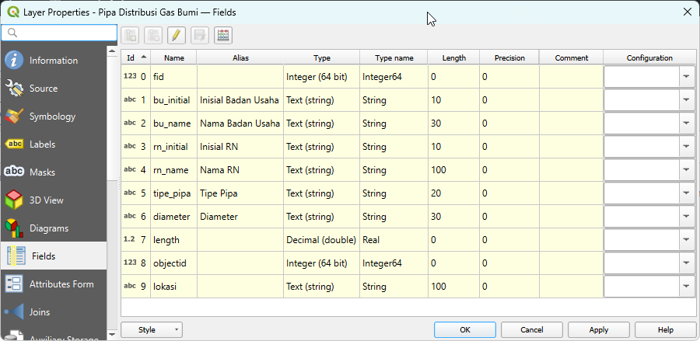
Task: Click the Delete field toolbar icon
Action: point(153,35)
